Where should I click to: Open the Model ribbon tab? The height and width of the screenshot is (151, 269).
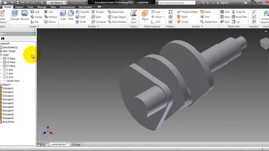pos(8,7)
